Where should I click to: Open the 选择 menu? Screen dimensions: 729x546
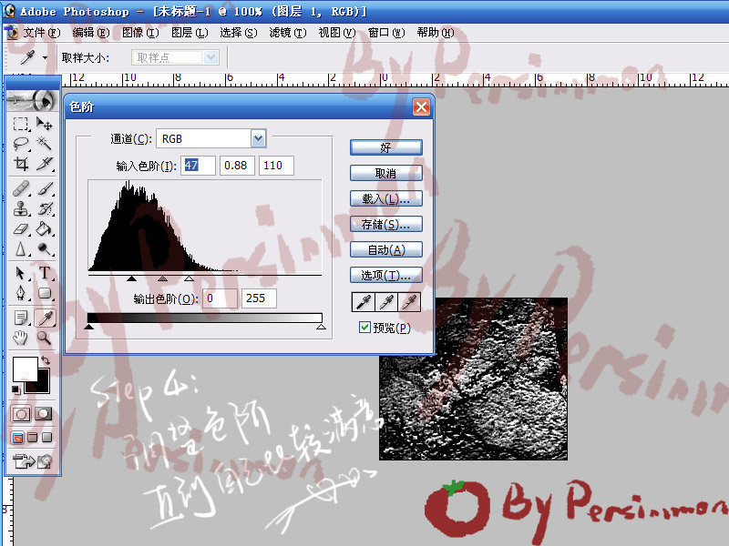tap(239, 33)
